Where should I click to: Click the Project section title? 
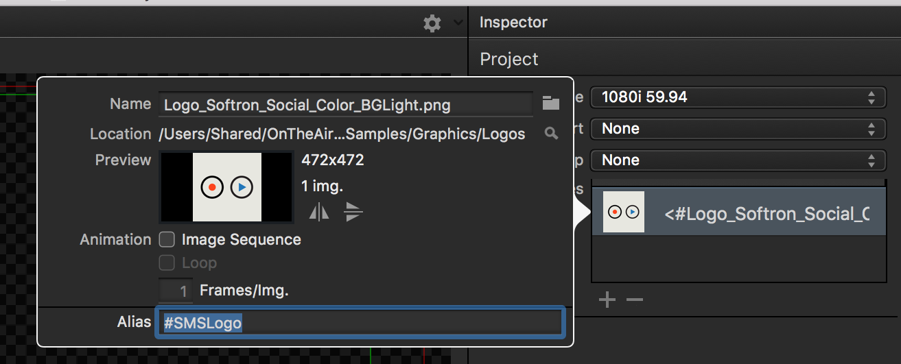tap(509, 59)
